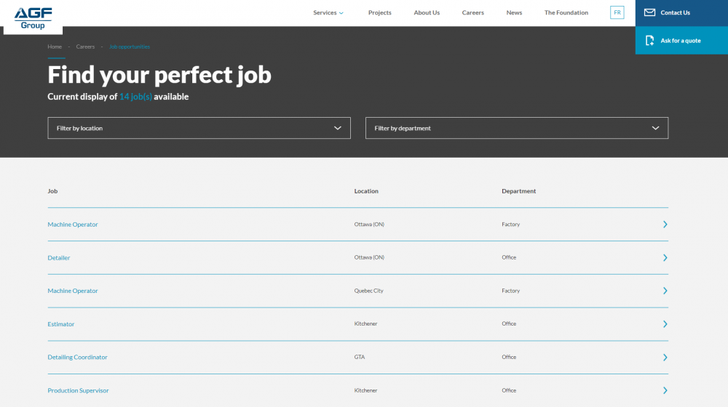Click the AGF Group logo

pyautogui.click(x=33, y=17)
